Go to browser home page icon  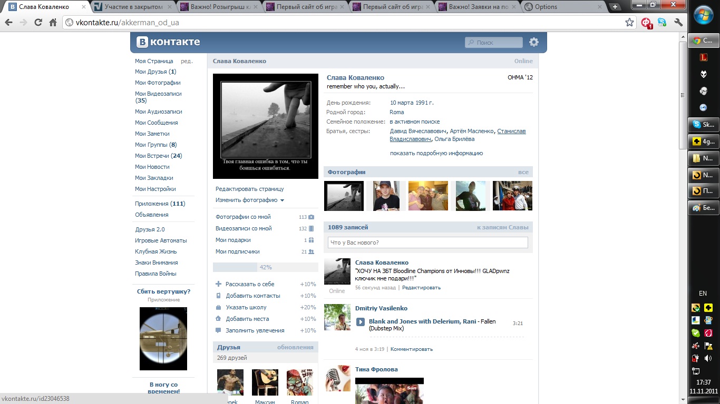53,23
